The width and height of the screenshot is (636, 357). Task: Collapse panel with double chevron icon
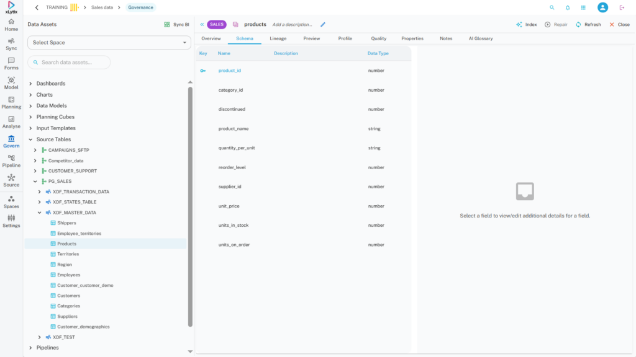pos(202,25)
